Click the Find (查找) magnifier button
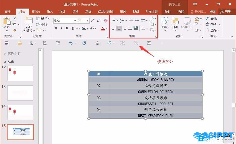 211,19
